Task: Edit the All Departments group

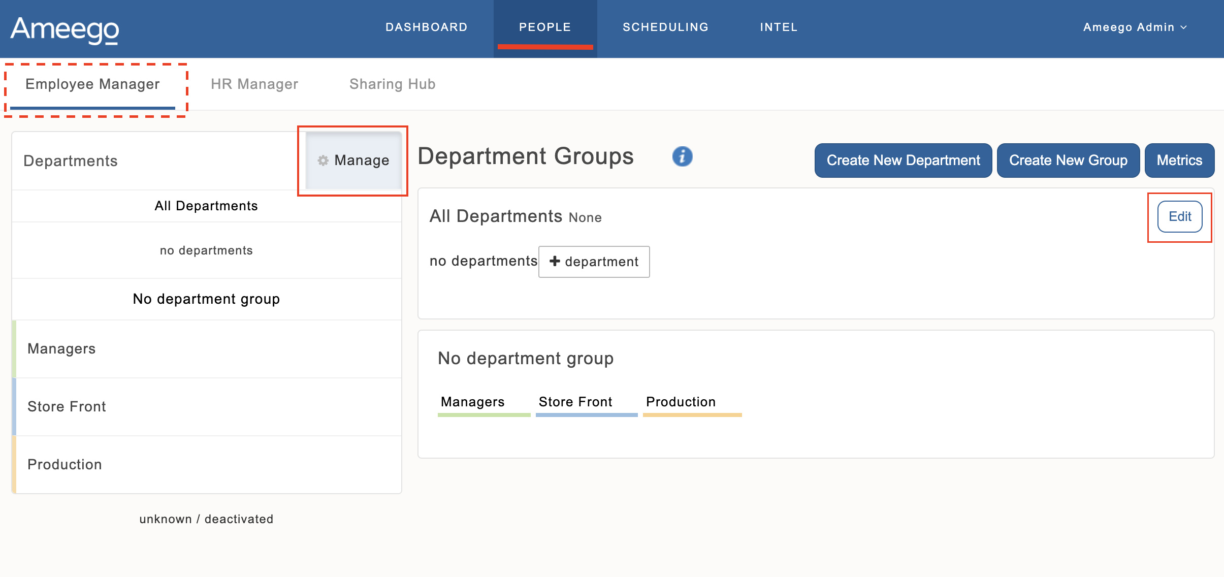Action: [x=1179, y=216]
